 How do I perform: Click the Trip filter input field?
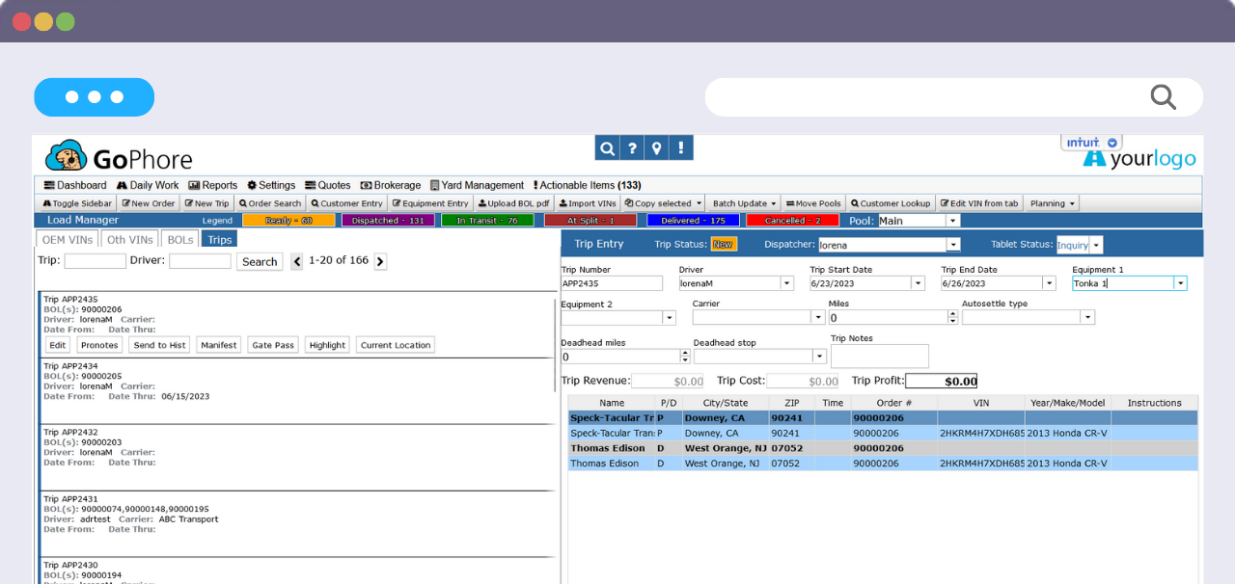[95, 261]
